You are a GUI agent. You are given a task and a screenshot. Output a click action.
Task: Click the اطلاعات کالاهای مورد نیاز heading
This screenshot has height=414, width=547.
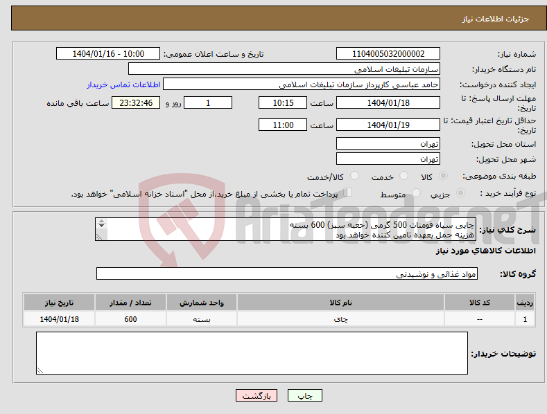(x=485, y=251)
